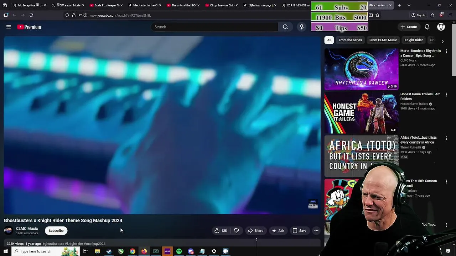Viewport: 456px width, 256px height.
Task: Open shield tracking protection icon
Action: [x=67, y=15]
